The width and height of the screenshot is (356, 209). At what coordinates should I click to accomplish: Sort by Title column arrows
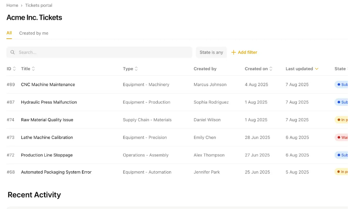point(33,69)
